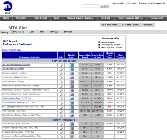View monthly chart for On-Time Performance (Terminal)
The image size is (167, 140).
(71, 65)
